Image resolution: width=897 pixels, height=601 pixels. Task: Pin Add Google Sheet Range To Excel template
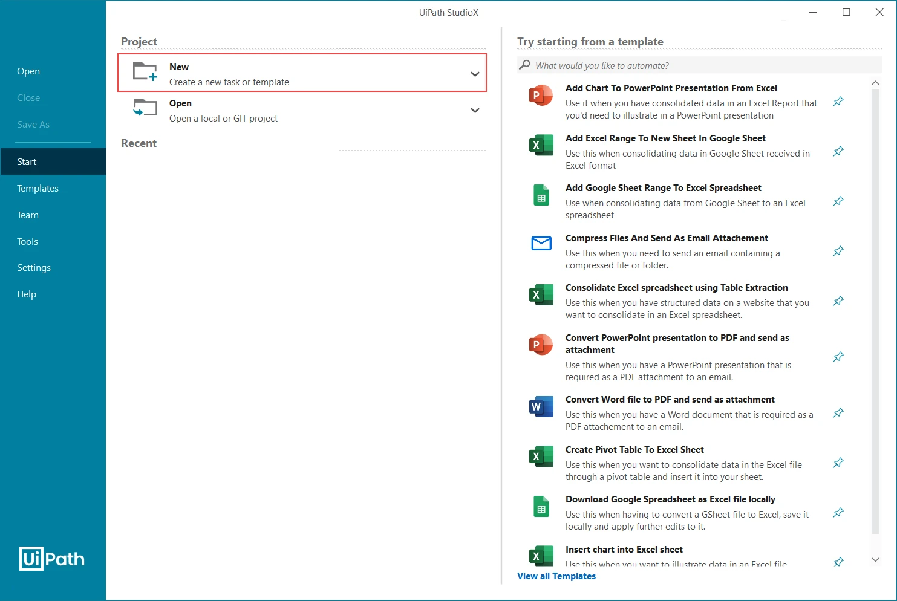pyautogui.click(x=838, y=201)
